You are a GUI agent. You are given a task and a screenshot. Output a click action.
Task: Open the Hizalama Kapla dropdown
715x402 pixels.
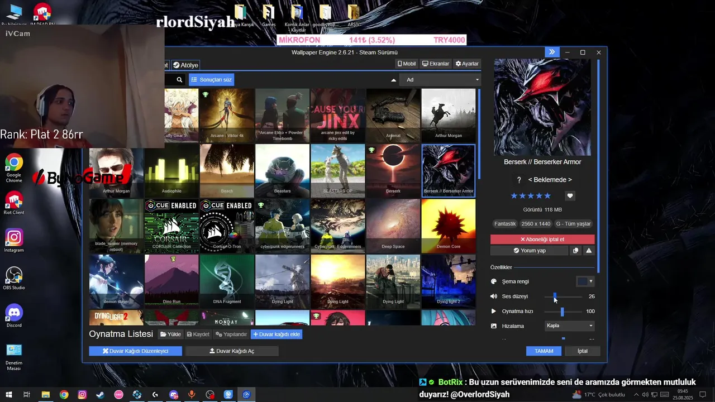click(x=570, y=326)
